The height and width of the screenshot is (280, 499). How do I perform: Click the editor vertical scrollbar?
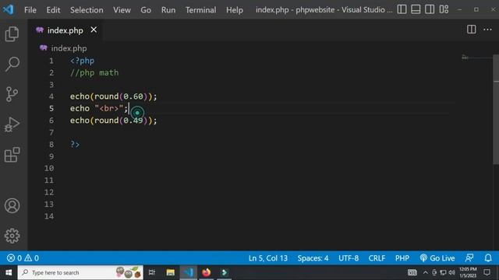(496, 110)
